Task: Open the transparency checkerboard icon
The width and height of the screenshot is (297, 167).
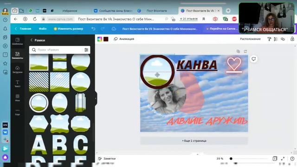Action: coord(276,39)
